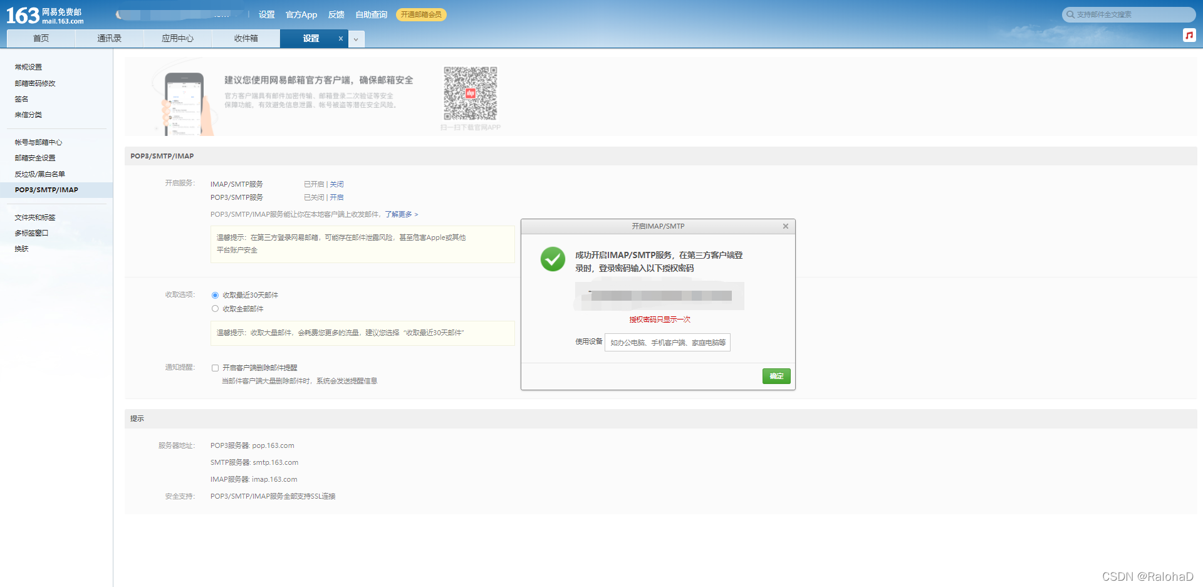This screenshot has width=1203, height=587.
Task: Click the 163 mail logo
Action: pyautogui.click(x=45, y=15)
